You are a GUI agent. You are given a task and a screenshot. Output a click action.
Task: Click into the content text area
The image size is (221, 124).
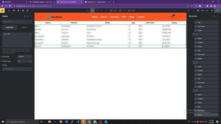(x=17, y=40)
